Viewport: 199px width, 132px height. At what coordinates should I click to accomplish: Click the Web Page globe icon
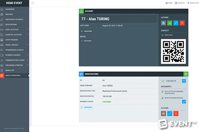point(2,14)
